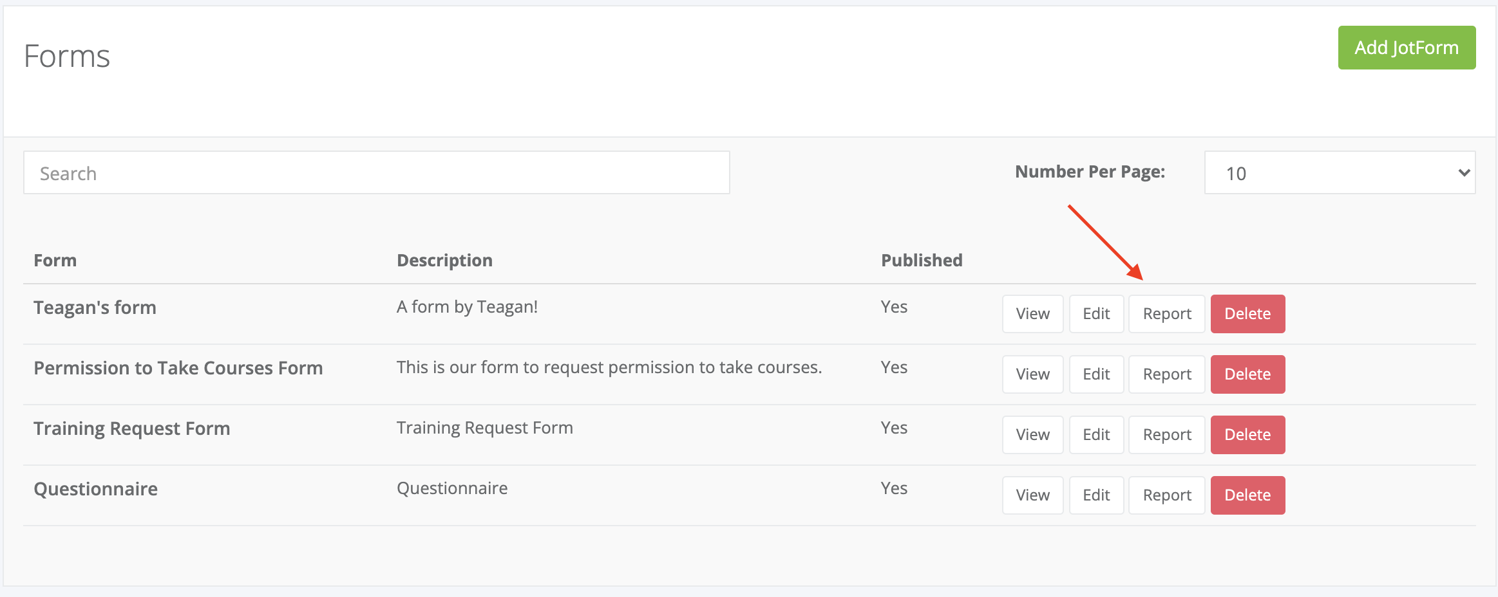View Teagan's form
Image resolution: width=1498 pixels, height=597 pixels.
pyautogui.click(x=1032, y=314)
